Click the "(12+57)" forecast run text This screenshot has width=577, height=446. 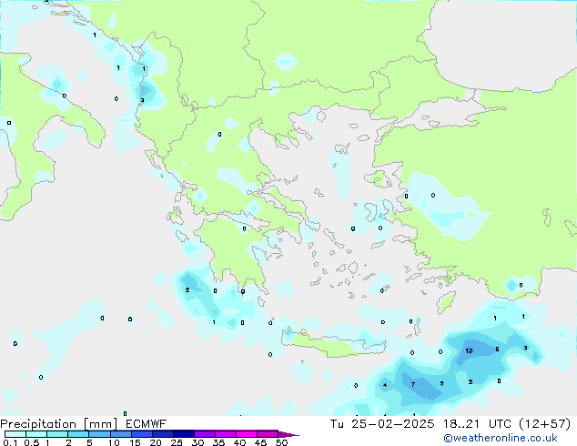544,424
